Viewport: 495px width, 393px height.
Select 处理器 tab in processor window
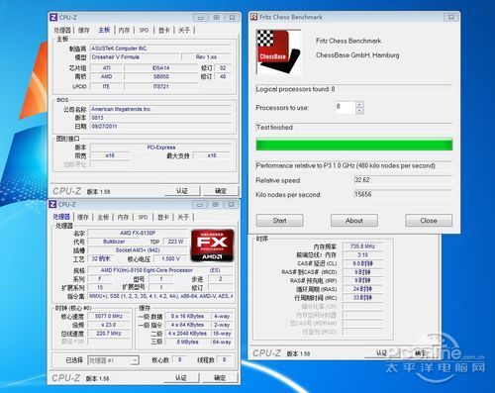[x=61, y=217]
